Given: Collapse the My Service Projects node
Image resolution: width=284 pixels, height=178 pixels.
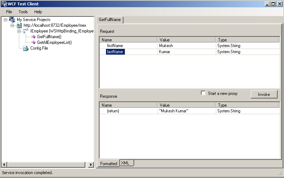Looking at the screenshot, I should [x=6, y=20].
